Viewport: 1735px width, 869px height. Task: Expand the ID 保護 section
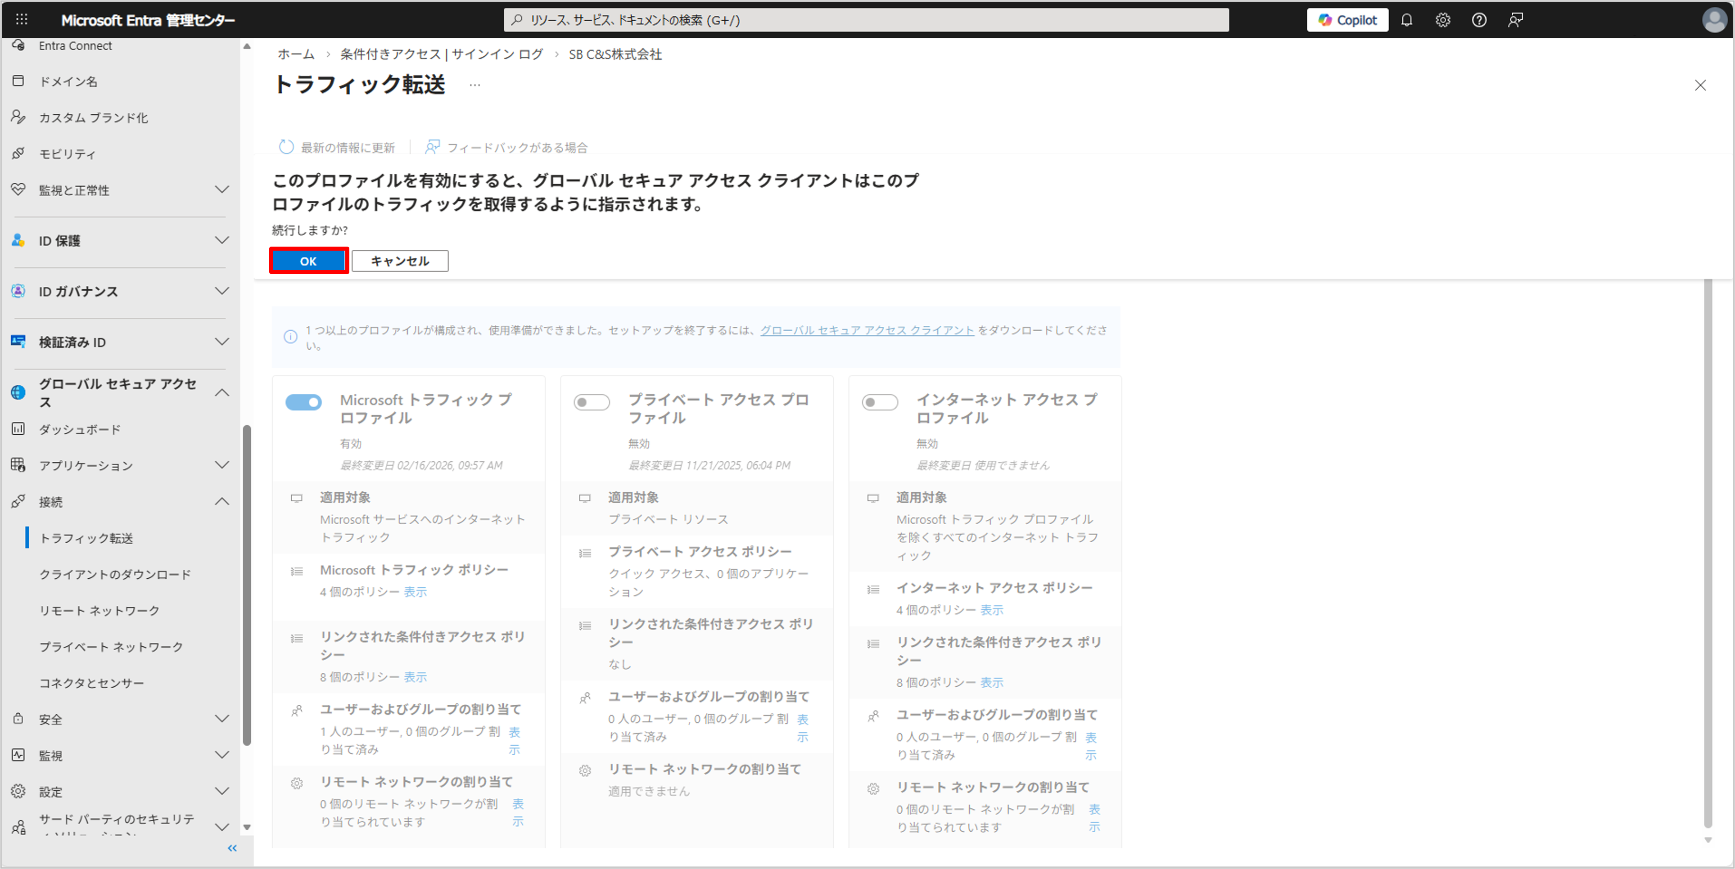pyautogui.click(x=221, y=240)
